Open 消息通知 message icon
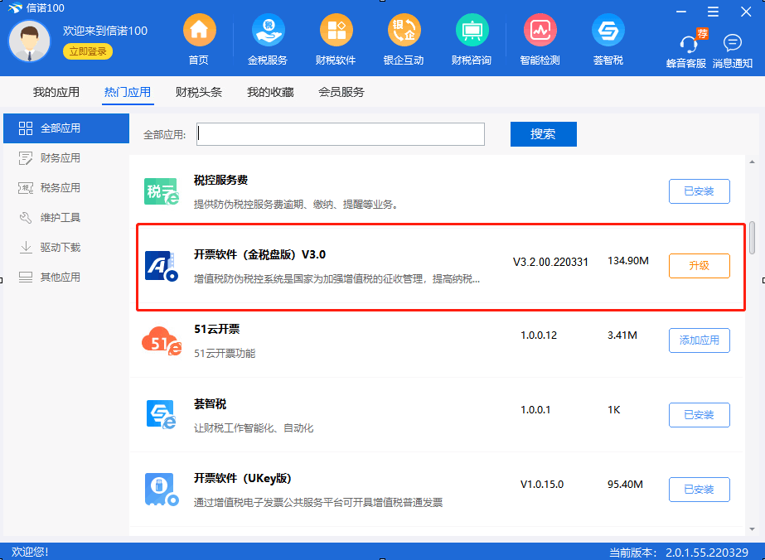The image size is (765, 560). [x=733, y=43]
